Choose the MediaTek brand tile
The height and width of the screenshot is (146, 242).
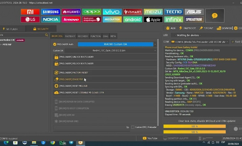pyautogui.click(x=112, y=19)
